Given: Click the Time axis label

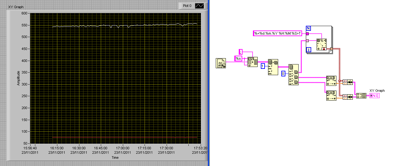Looking at the screenshot, I should coord(115,158).
